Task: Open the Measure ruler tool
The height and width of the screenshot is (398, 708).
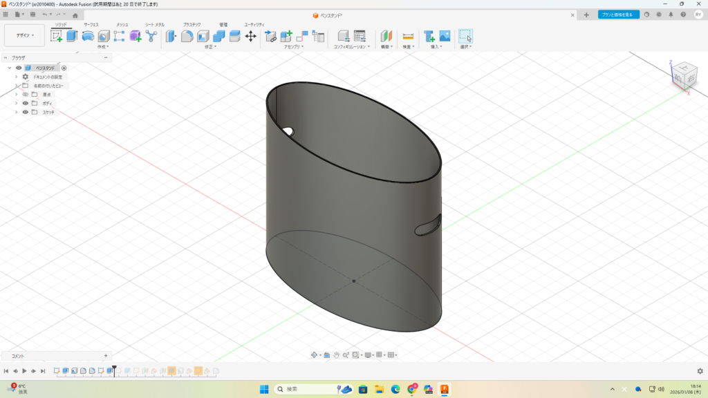Action: 408,36
